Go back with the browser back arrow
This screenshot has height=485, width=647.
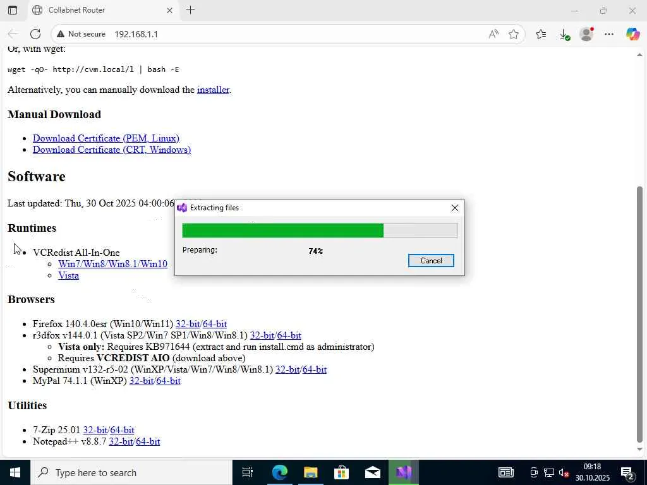pyautogui.click(x=13, y=34)
